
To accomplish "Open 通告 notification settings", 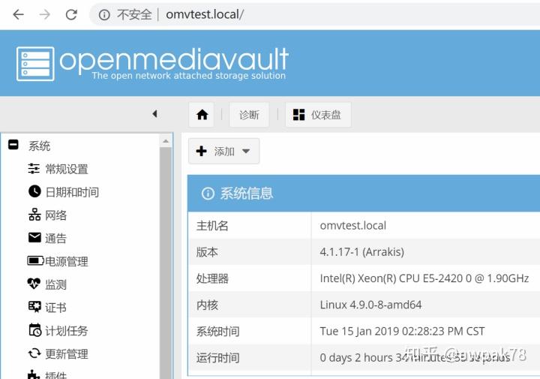I will point(55,238).
